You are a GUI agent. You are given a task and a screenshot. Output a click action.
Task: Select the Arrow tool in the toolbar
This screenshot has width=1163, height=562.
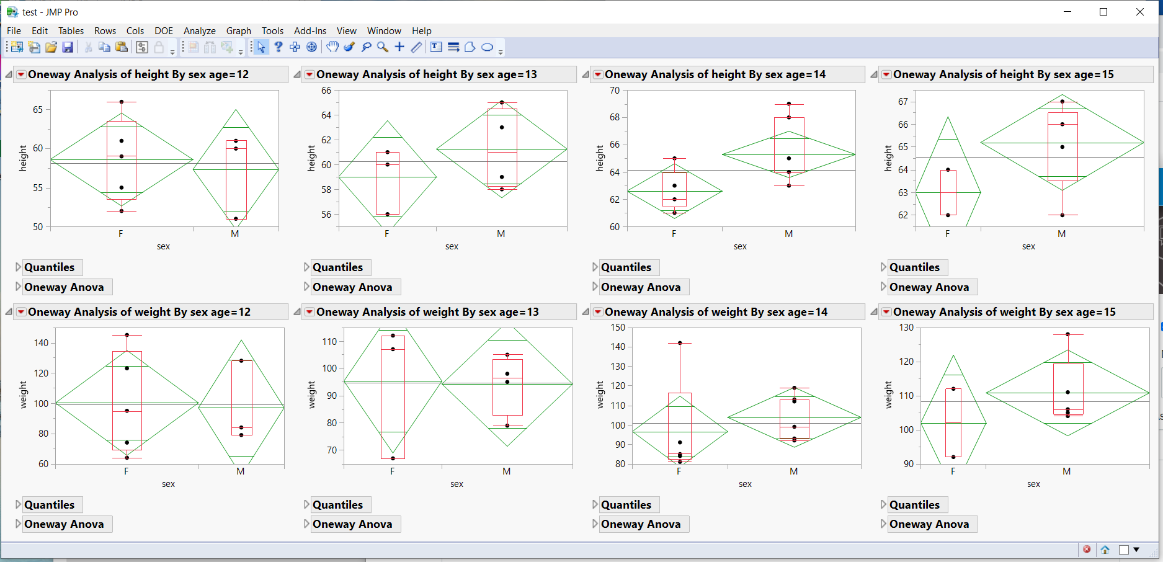[x=261, y=47]
